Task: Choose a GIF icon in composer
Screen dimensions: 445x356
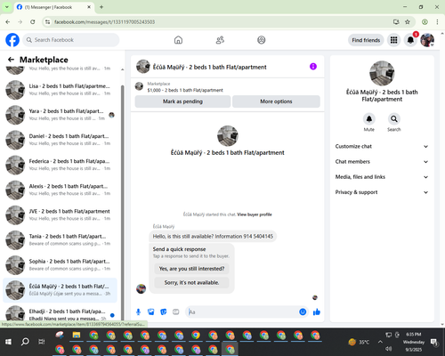Action: 176,311
